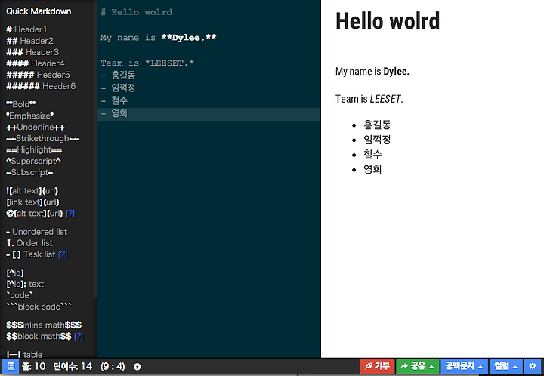
Task: Insert the inline `code` syntax
Action: (20, 295)
